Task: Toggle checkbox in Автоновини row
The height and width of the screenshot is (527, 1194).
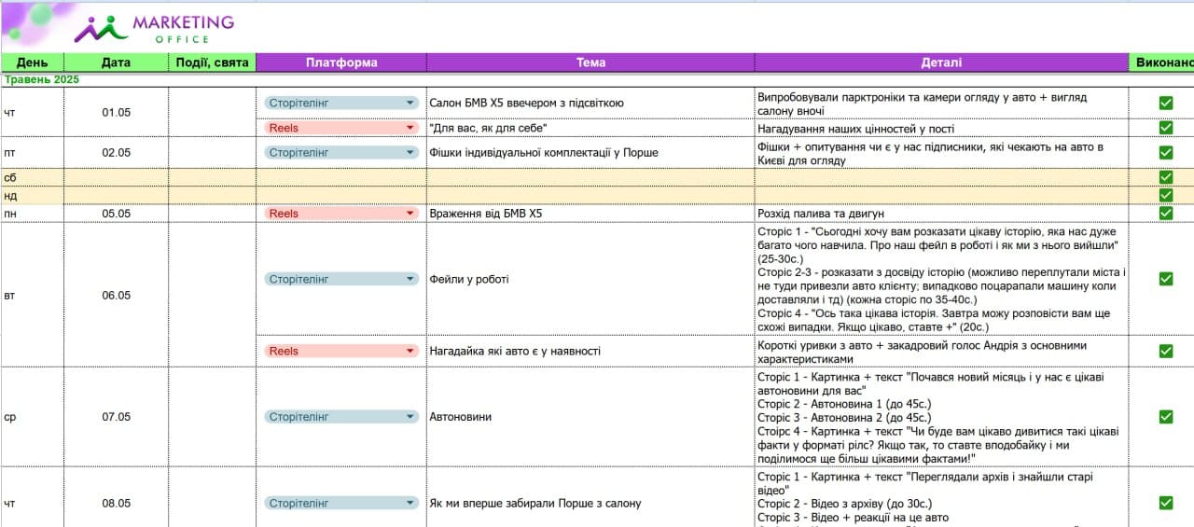Action: coord(1165,417)
